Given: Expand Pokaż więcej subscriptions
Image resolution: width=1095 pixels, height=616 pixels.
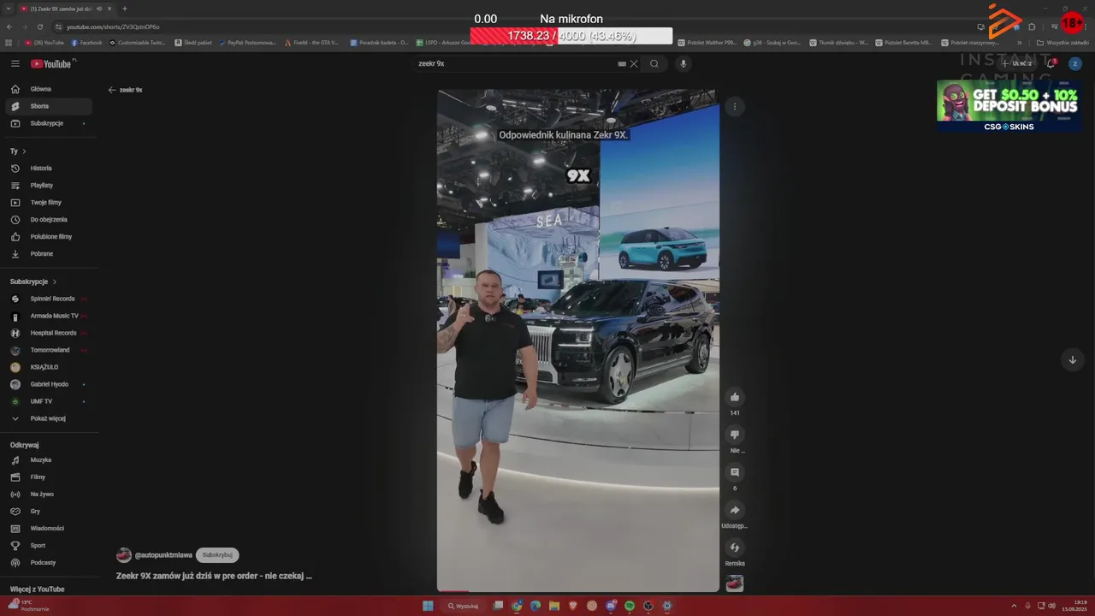Looking at the screenshot, I should [x=49, y=418].
